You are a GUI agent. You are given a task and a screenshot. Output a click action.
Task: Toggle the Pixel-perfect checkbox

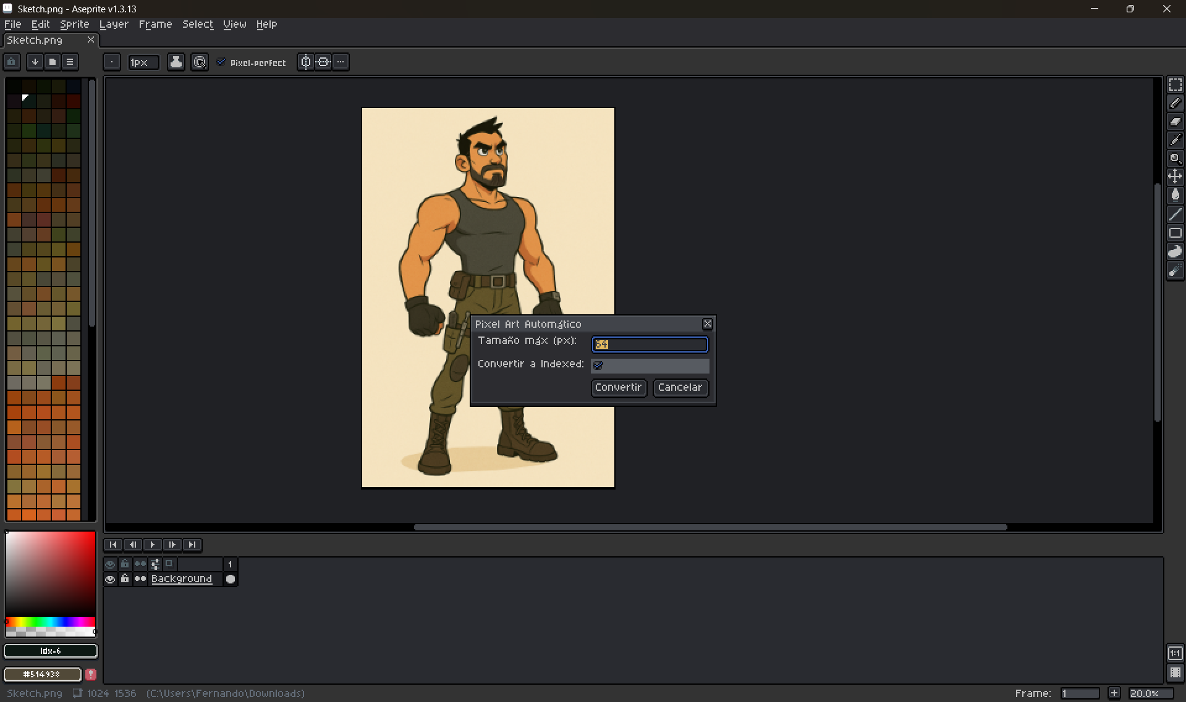point(221,62)
